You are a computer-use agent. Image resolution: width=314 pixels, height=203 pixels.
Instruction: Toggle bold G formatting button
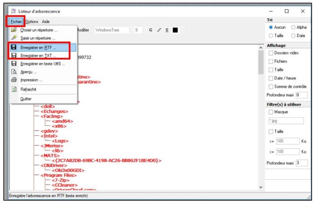(150, 30)
